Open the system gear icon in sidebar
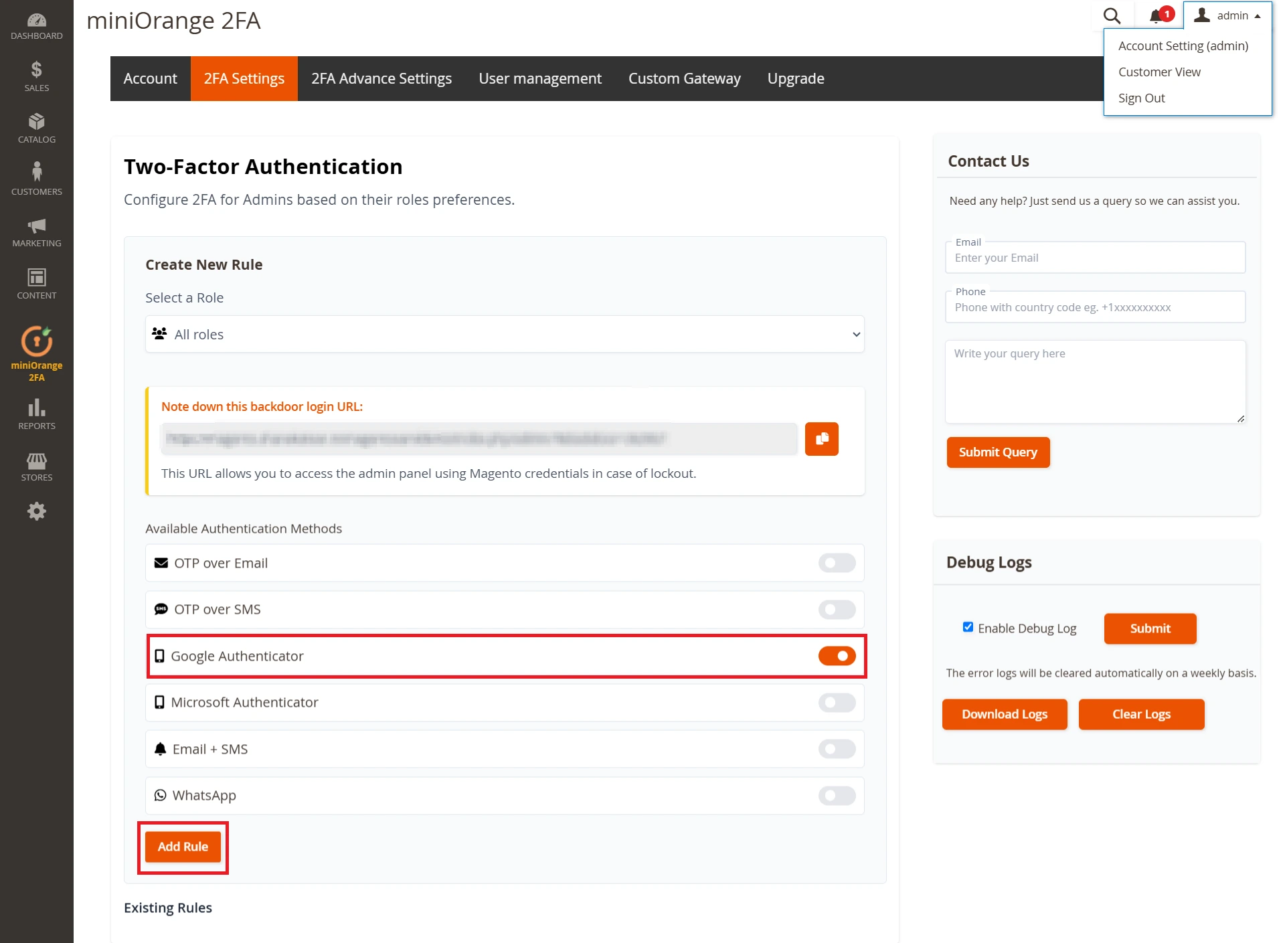The image size is (1285, 943). tap(37, 511)
